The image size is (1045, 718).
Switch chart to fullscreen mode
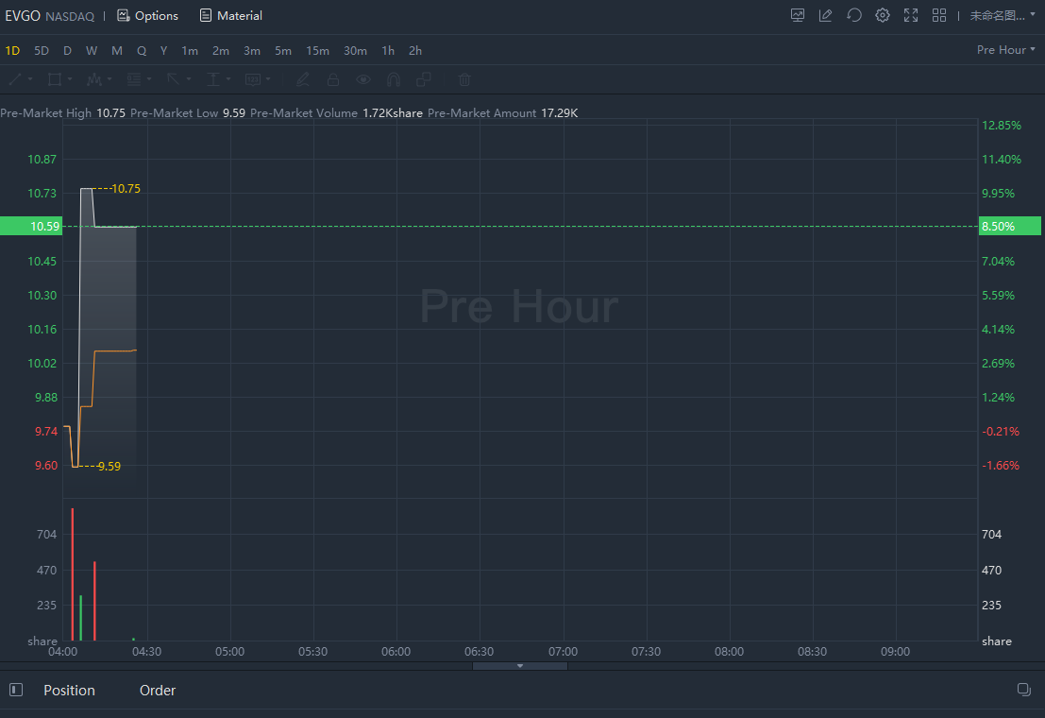click(x=911, y=15)
